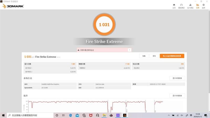Click the Intel Iris Plus Graphics GPU value
The height and width of the screenshot is (118, 210).
point(50,84)
